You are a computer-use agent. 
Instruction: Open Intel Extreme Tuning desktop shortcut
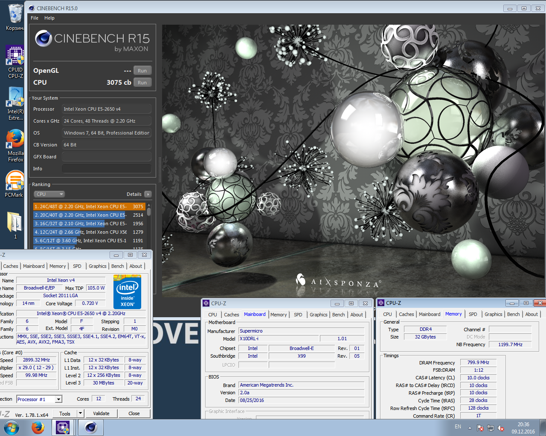[x=15, y=104]
